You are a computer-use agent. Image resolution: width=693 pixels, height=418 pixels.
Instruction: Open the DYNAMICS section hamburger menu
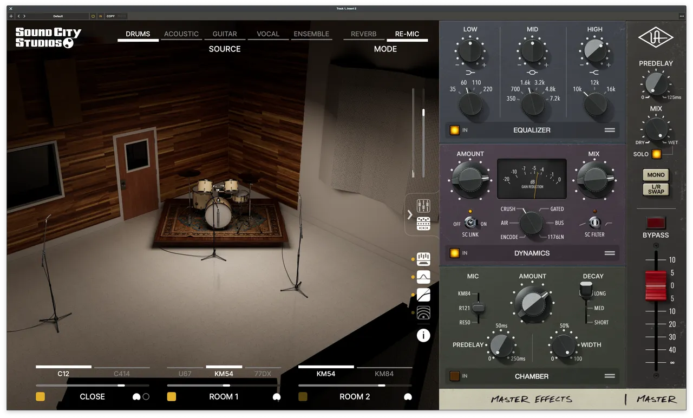(x=609, y=253)
